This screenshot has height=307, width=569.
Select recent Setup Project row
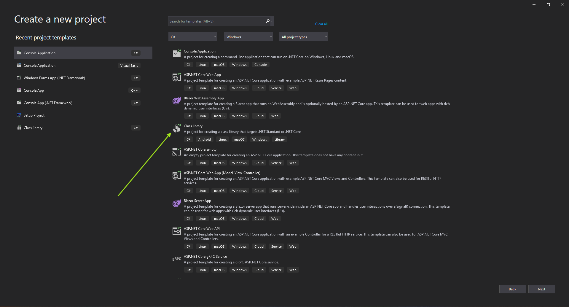pos(83,115)
